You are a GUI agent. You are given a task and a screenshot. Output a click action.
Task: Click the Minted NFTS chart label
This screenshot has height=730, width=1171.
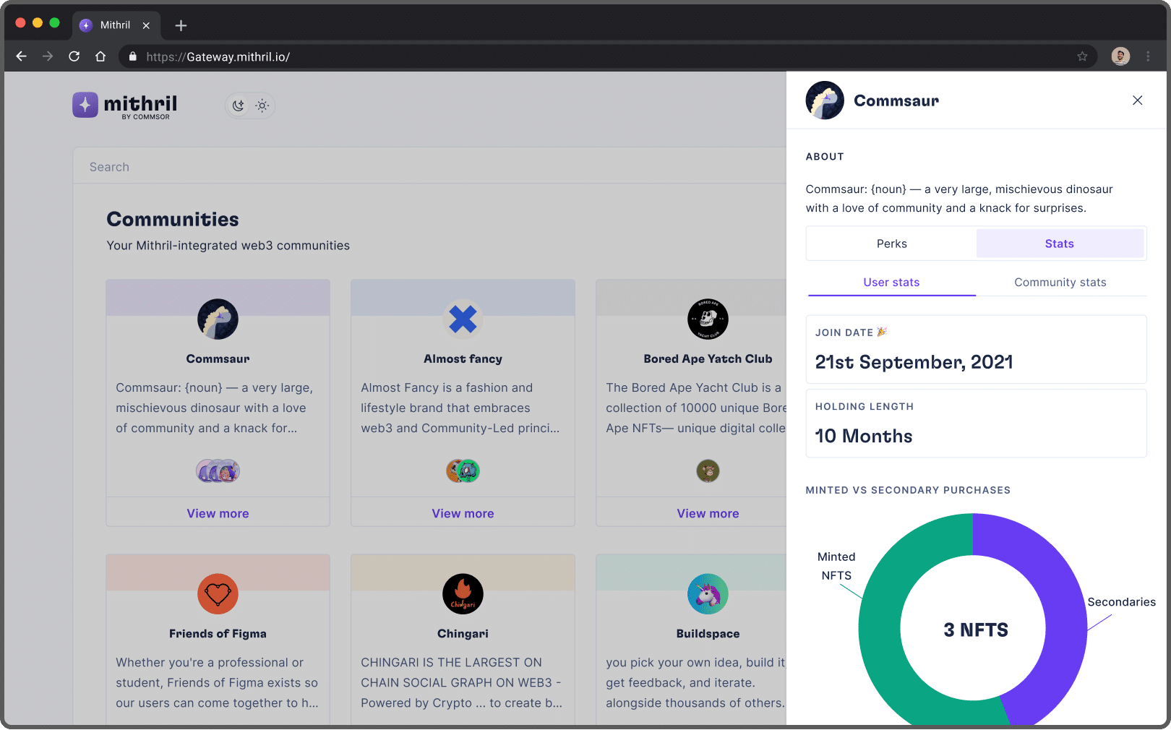click(x=836, y=566)
